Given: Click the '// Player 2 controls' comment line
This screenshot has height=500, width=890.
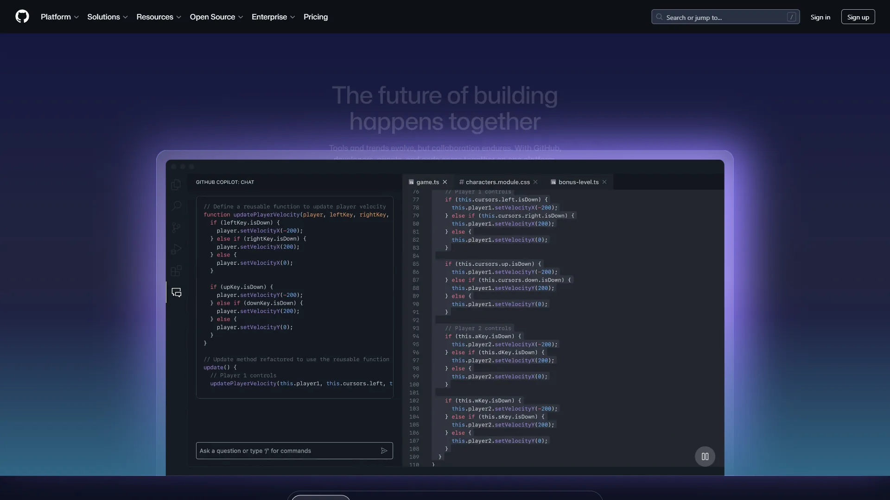Looking at the screenshot, I should pyautogui.click(x=478, y=328).
